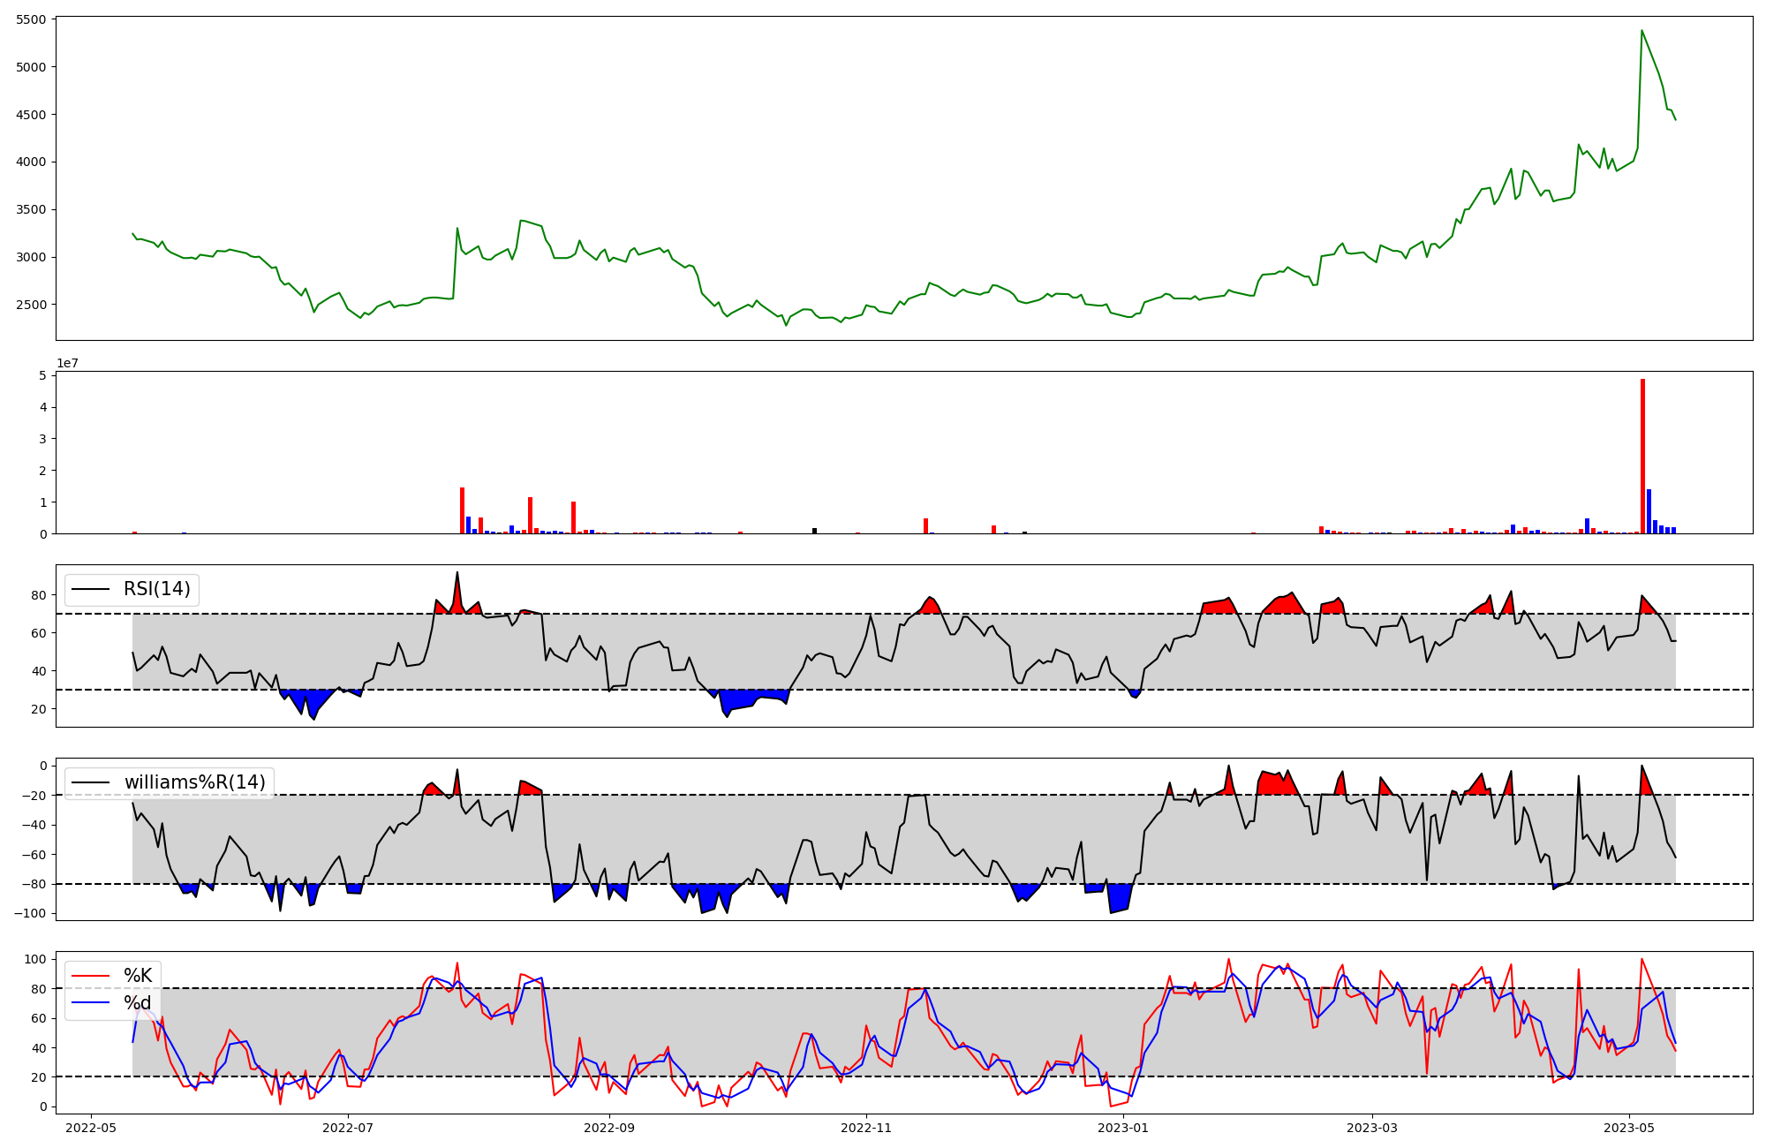Click the 5500 price axis label

(x=30, y=19)
